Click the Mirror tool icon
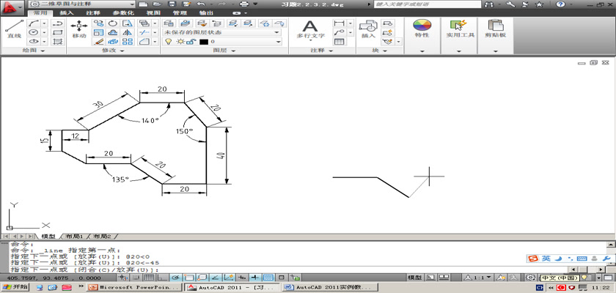Screen dimensions: 616x293 click(x=128, y=32)
